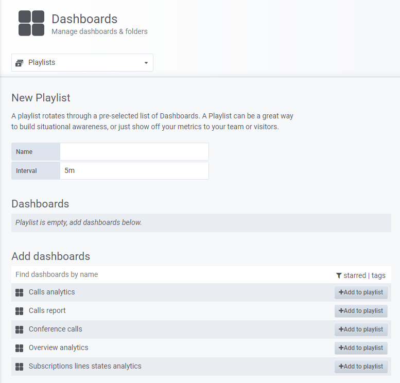Image resolution: width=400 pixels, height=383 pixels.
Task: Add Conference calls to playlist
Action: click(x=361, y=329)
